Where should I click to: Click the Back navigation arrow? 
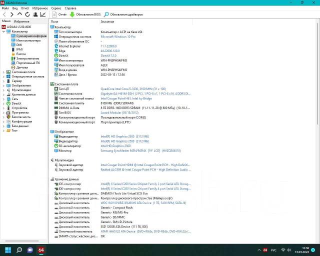tap(4, 14)
